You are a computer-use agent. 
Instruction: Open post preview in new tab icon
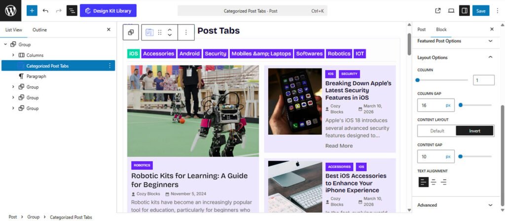437,10
